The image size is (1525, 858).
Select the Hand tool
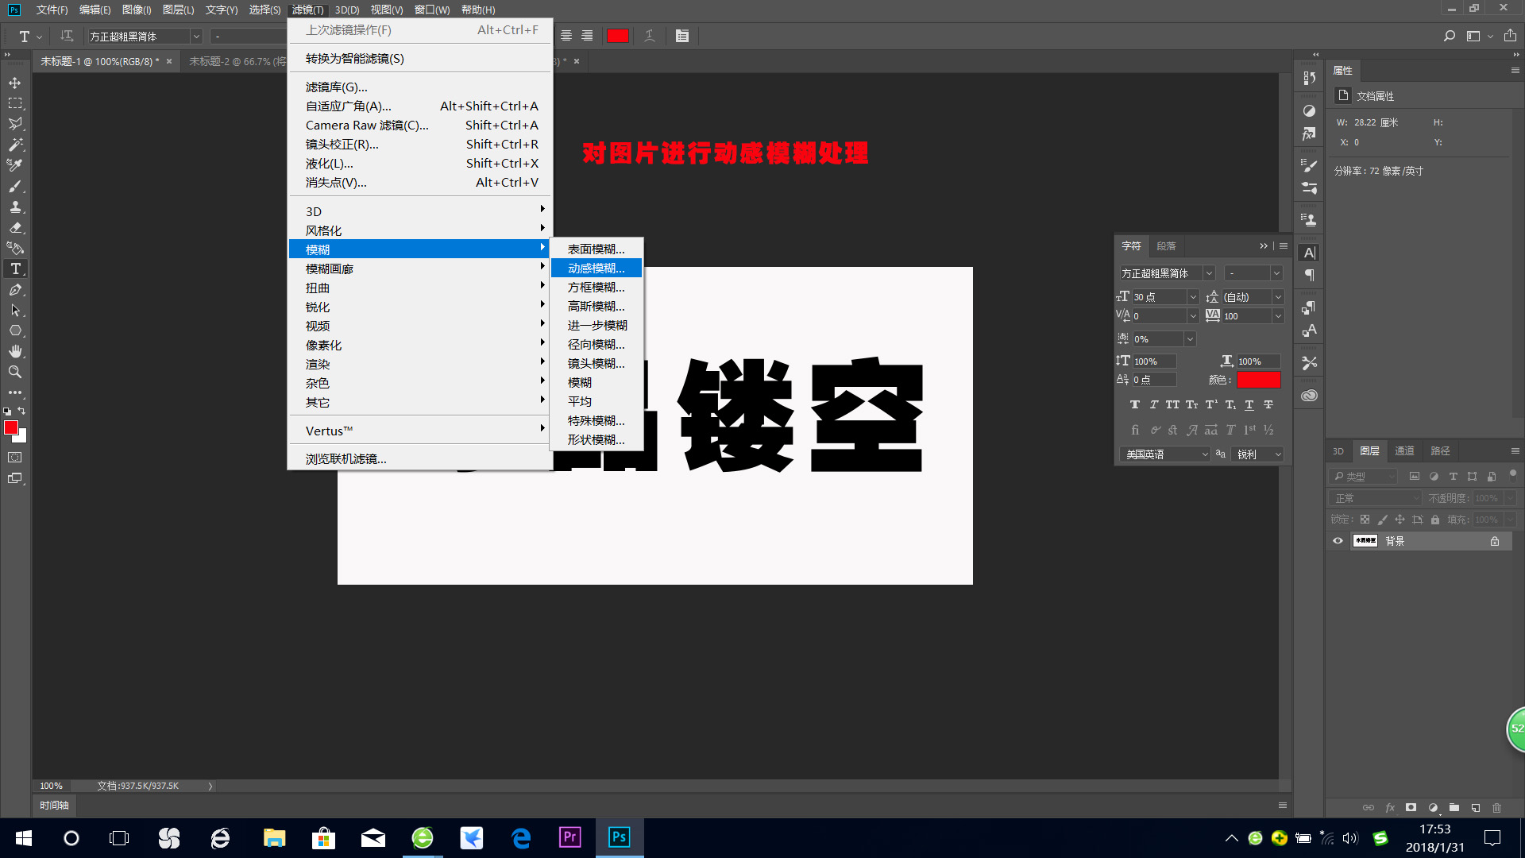16,350
